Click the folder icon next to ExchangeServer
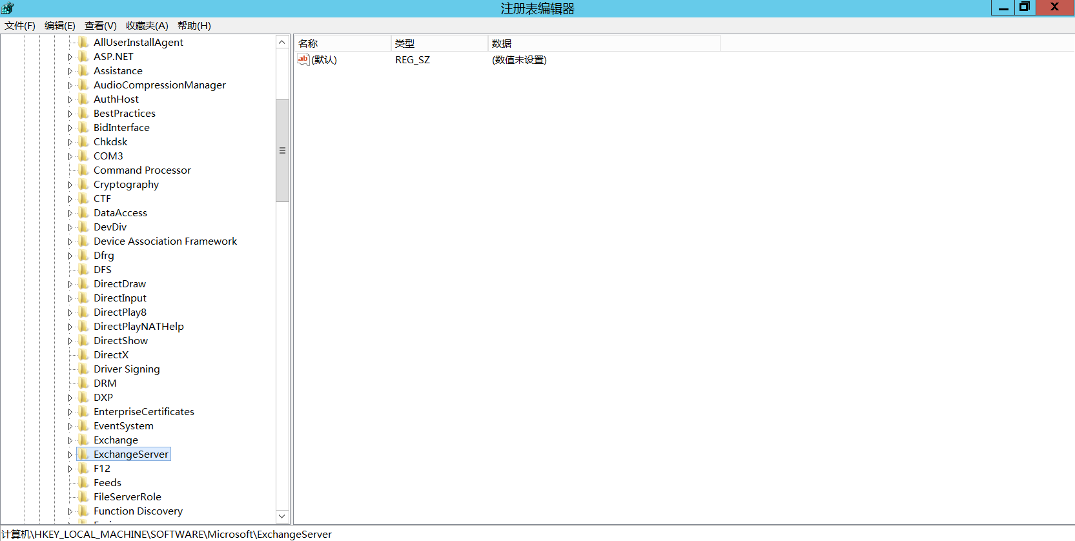The width and height of the screenshot is (1075, 541). click(x=84, y=454)
